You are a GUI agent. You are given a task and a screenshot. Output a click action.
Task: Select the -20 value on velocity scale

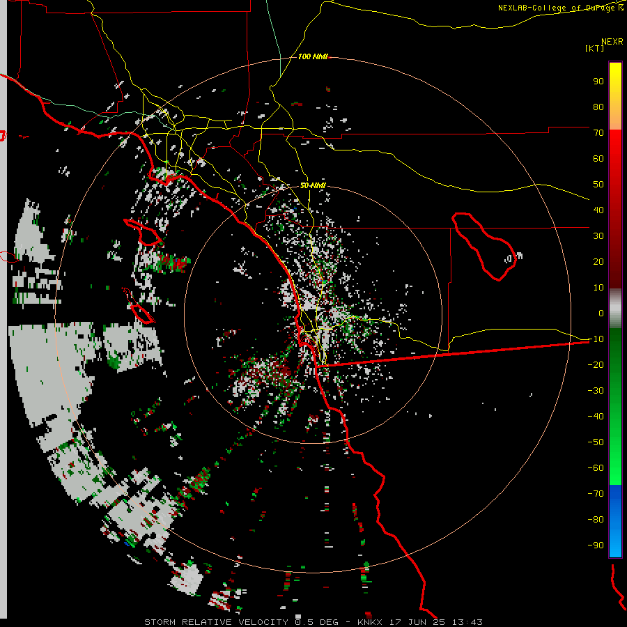pyautogui.click(x=596, y=364)
